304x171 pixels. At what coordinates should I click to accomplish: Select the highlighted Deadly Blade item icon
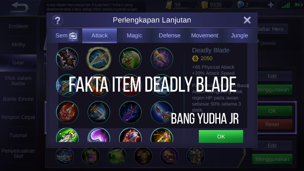(99, 59)
